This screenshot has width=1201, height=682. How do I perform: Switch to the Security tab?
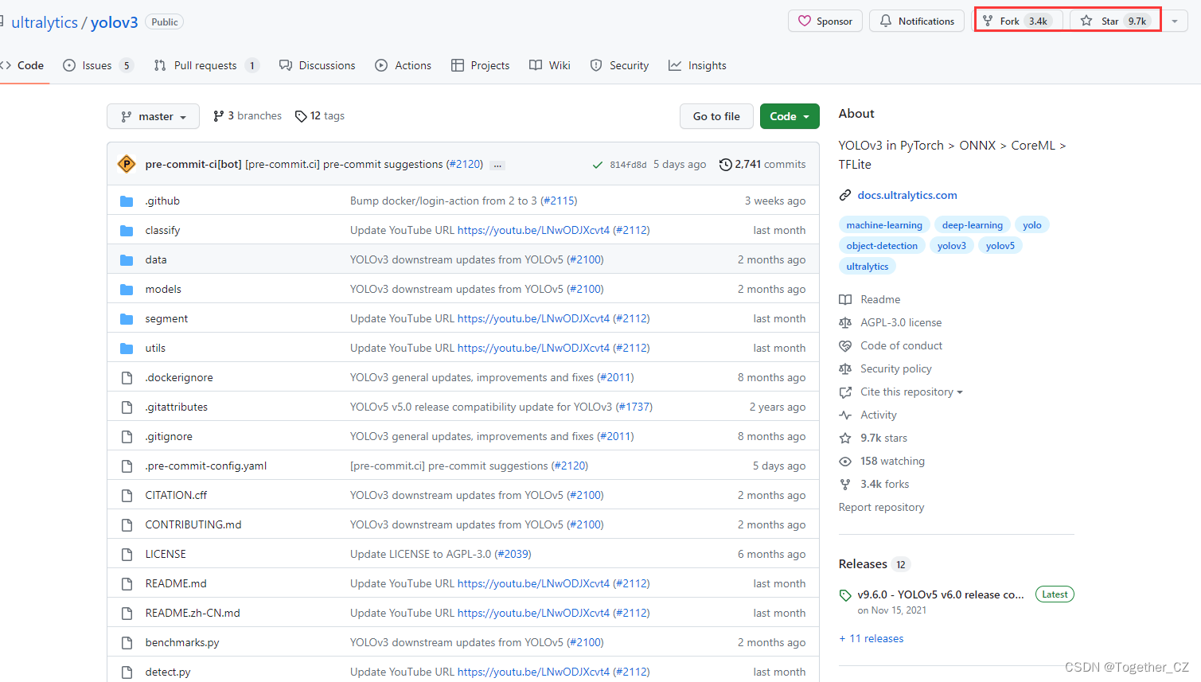(x=619, y=65)
